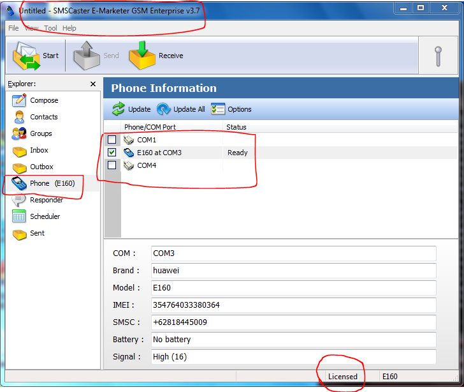Open the Responder item
Image resolution: width=464 pixels, height=392 pixels.
tap(37, 200)
